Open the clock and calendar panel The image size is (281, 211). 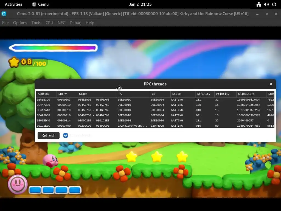coord(140,4)
